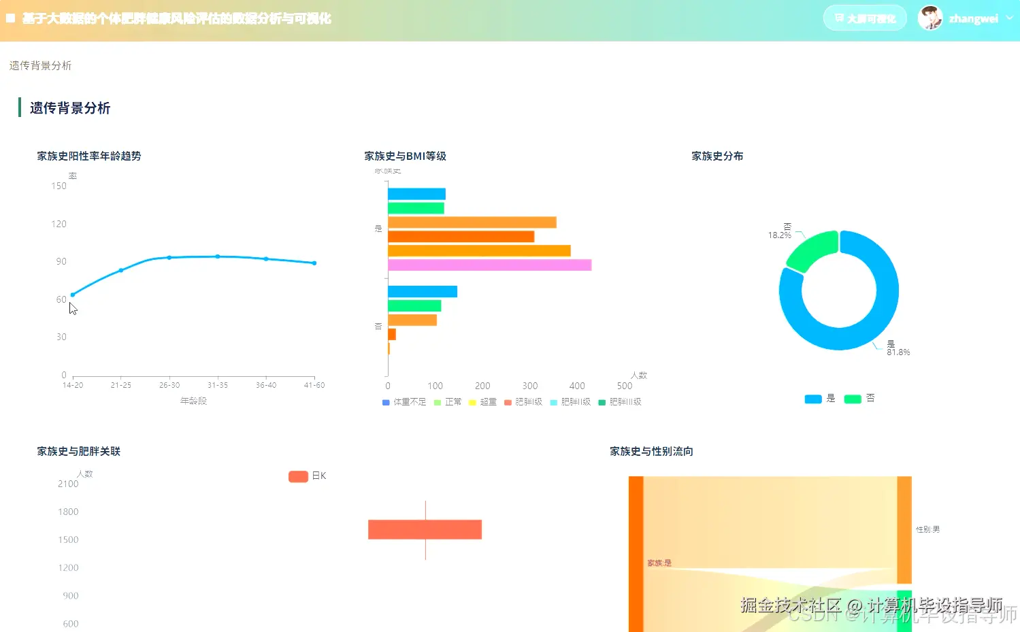
Task: Click the 家族史阳性率年龄趋势 chart title
Action: 89,156
